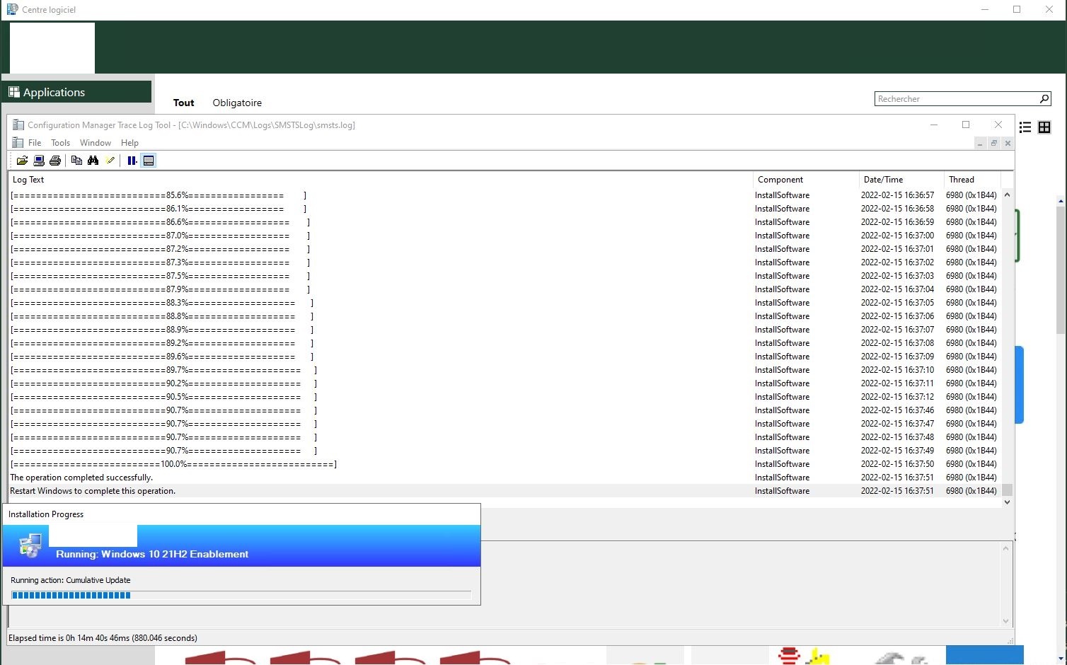
Task: Click the log list scroll up arrow
Action: point(1007,195)
